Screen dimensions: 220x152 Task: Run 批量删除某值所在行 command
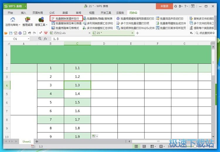point(65,19)
